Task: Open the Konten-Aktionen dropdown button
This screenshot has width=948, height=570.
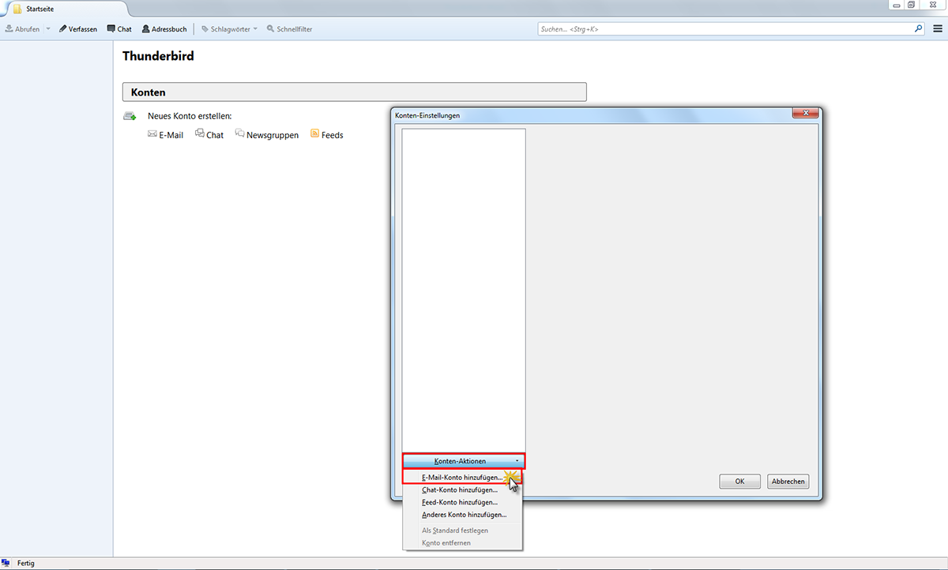Action: pos(464,461)
